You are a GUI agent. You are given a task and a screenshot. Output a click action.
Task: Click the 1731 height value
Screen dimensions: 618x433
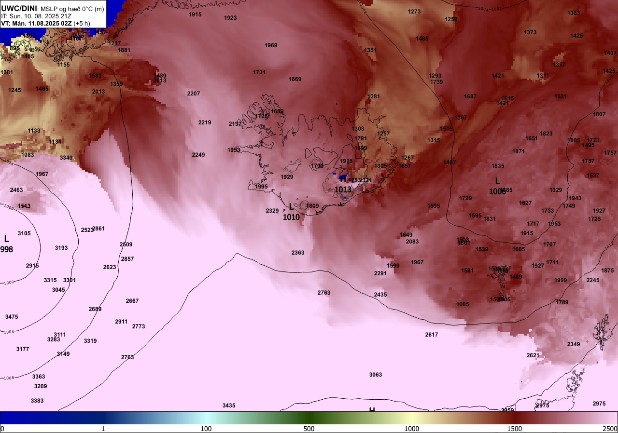click(259, 72)
